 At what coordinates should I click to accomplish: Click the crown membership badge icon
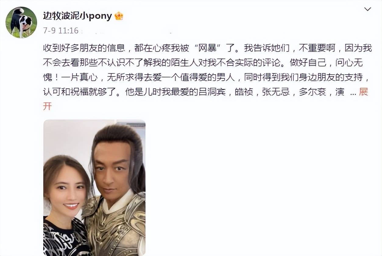click(118, 16)
